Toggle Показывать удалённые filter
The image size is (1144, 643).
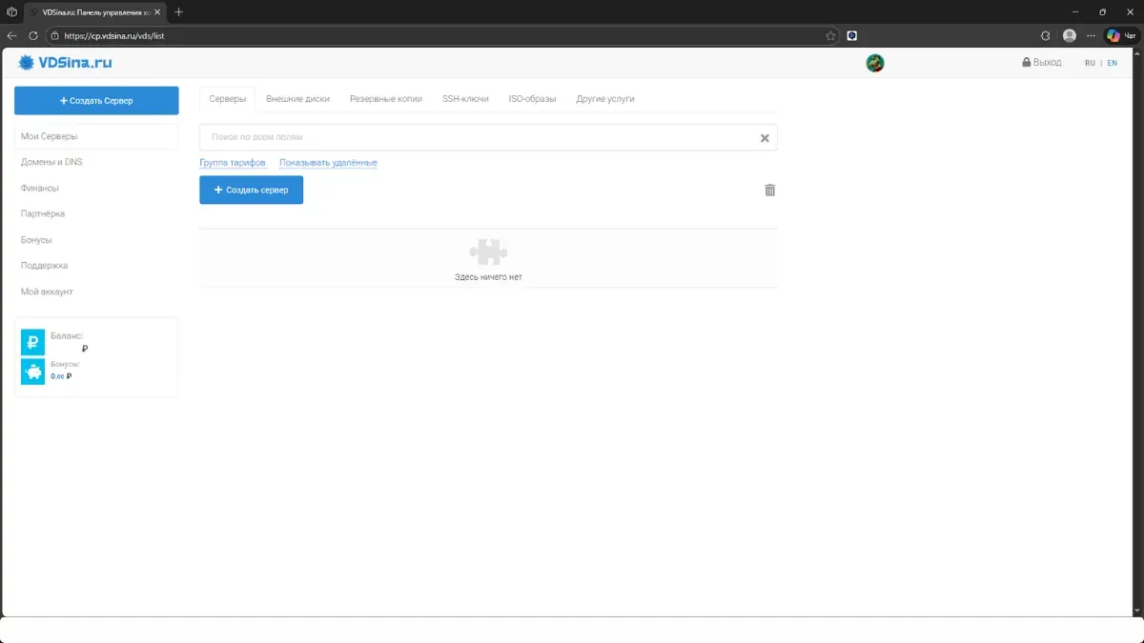pyautogui.click(x=328, y=163)
